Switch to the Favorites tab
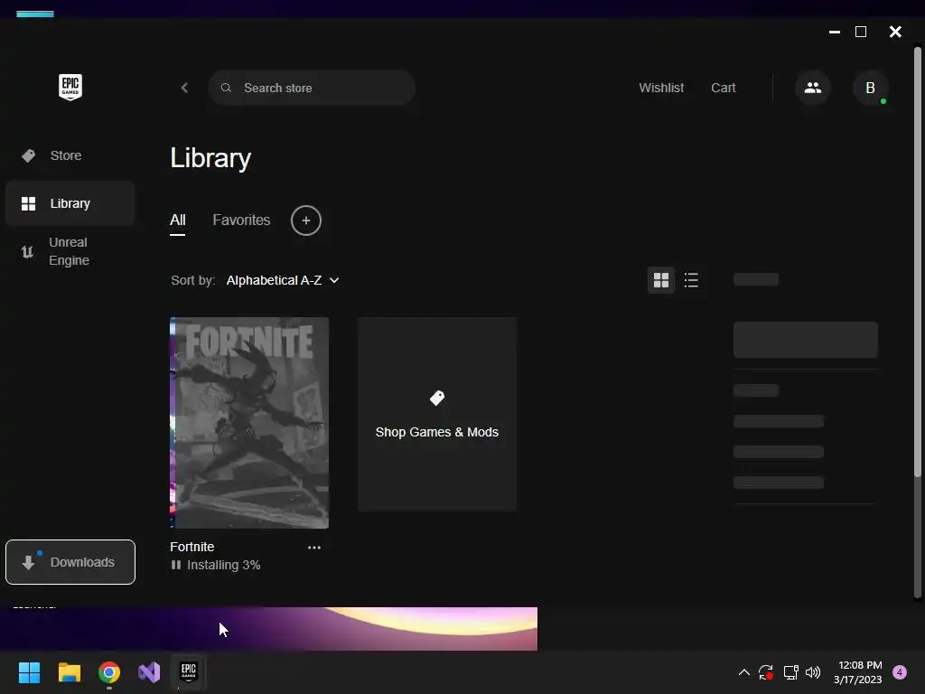 pos(241,220)
